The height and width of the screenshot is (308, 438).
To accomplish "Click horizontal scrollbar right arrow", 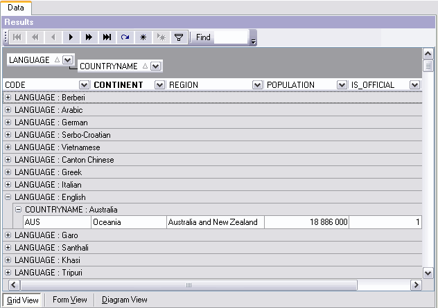I will [x=416, y=285].
